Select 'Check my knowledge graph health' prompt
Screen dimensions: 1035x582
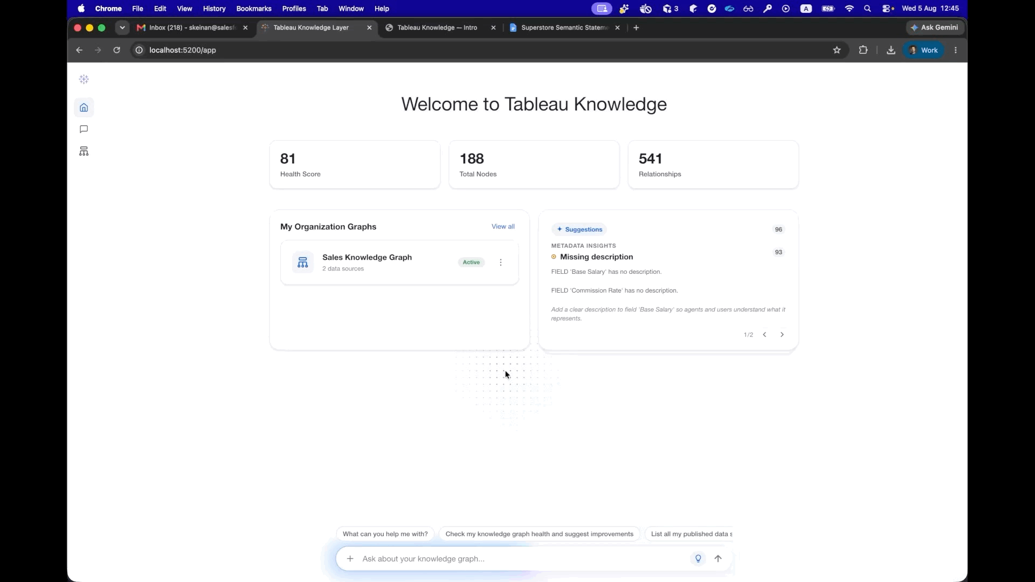(x=539, y=534)
